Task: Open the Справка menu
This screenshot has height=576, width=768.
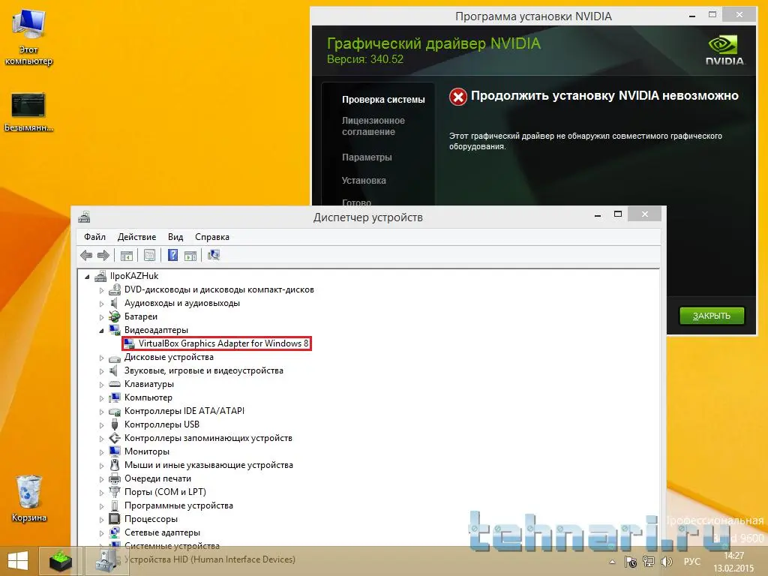Action: point(212,236)
